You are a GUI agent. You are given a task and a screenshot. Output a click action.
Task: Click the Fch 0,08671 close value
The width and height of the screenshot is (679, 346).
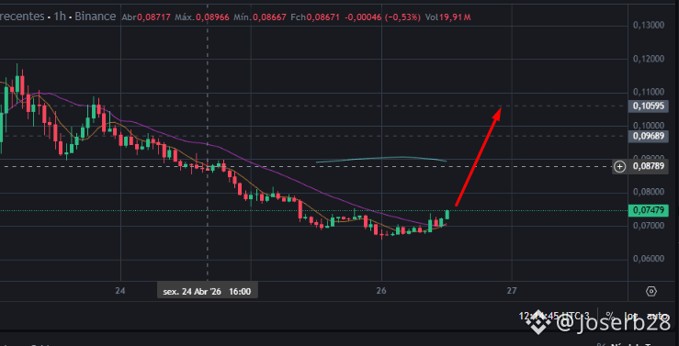tap(315, 17)
